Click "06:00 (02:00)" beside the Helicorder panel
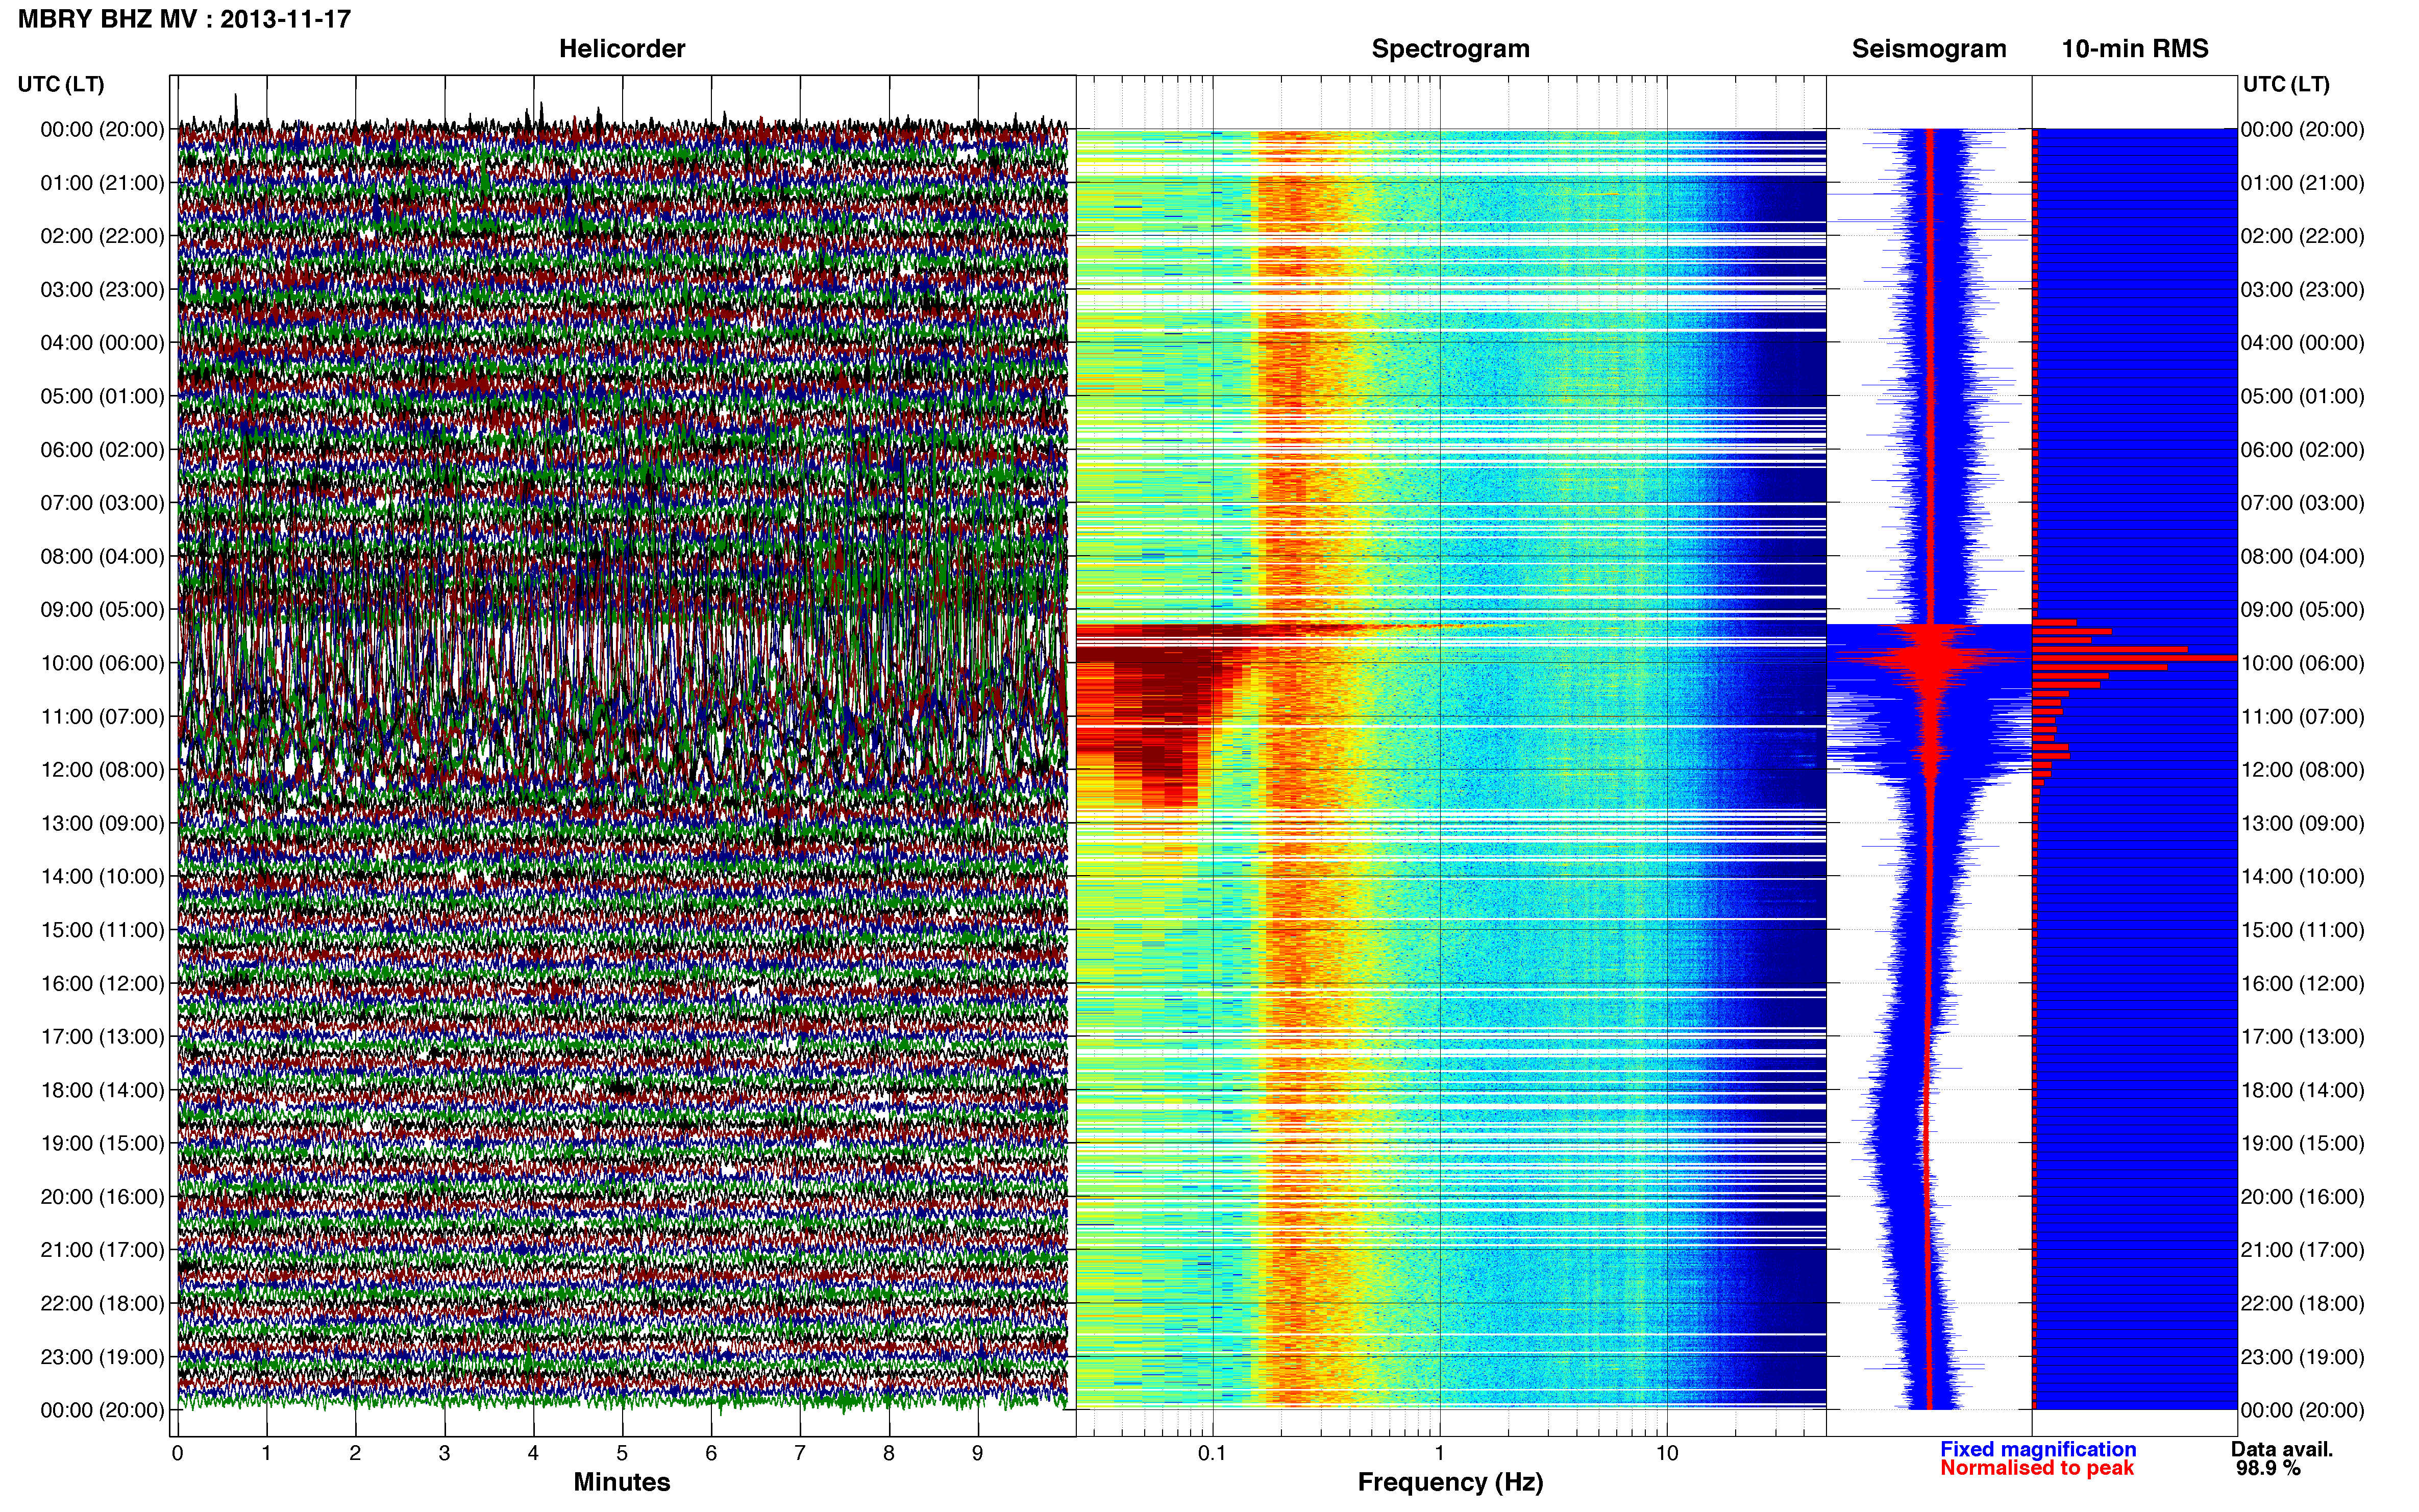Image resolution: width=2419 pixels, height=1512 pixels. pyautogui.click(x=102, y=450)
